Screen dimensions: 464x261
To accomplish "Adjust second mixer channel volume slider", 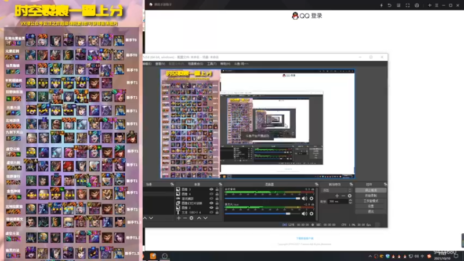I will point(263,213).
